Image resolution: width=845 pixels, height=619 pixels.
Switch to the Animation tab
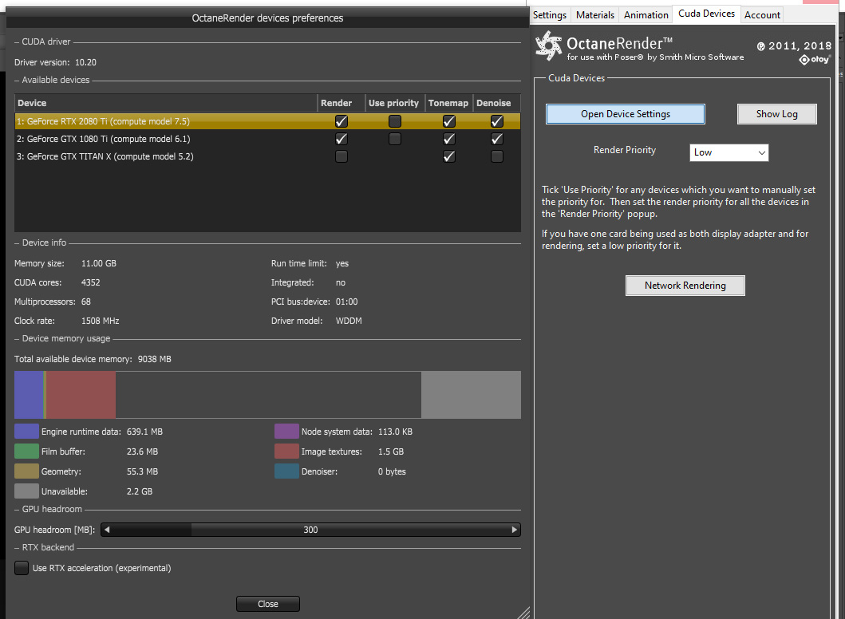pos(646,15)
